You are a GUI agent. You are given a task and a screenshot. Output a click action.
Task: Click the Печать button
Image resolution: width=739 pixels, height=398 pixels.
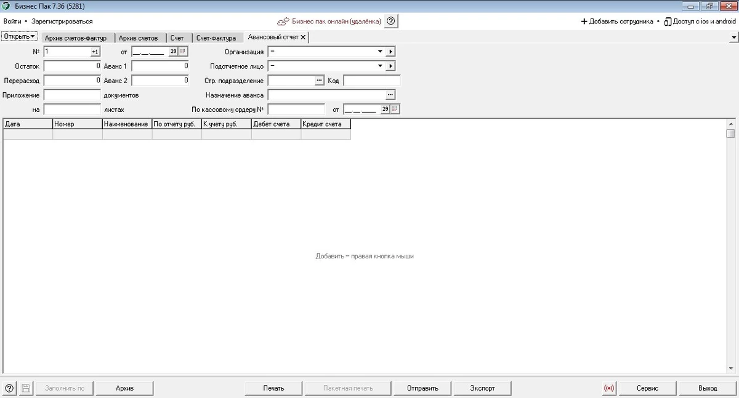(273, 388)
